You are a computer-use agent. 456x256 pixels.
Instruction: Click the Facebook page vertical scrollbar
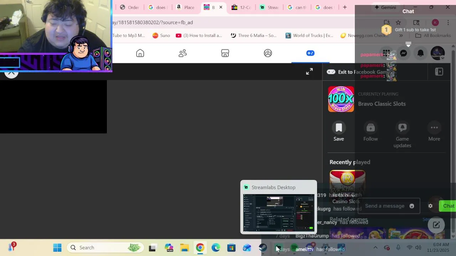[x=454, y=142]
